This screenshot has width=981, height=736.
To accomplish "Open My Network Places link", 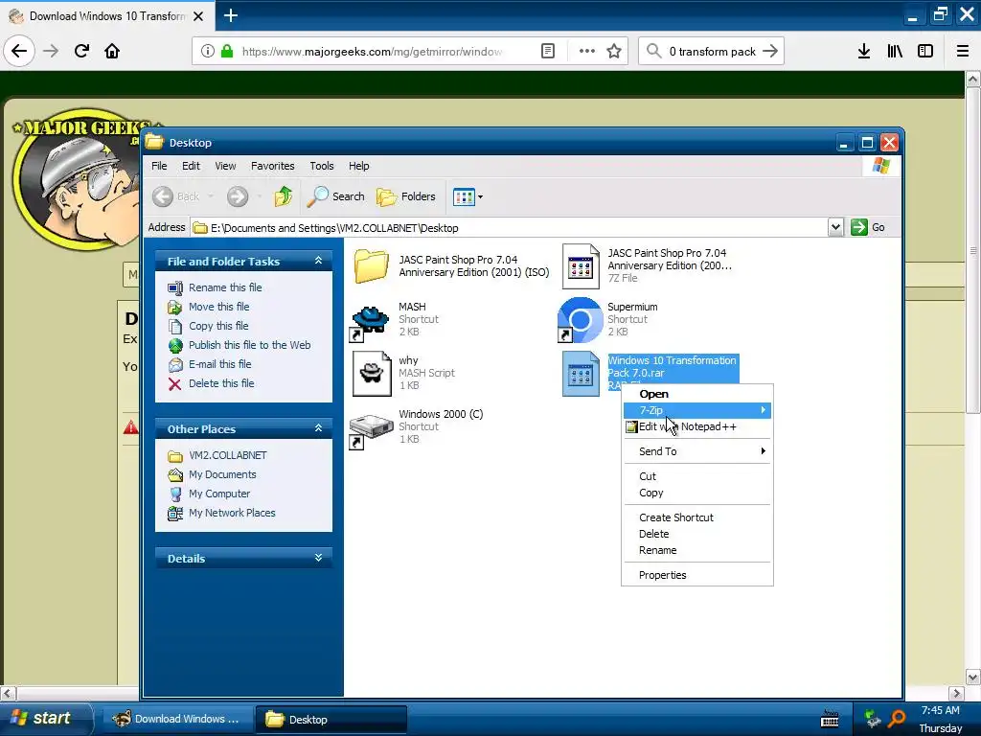I will 232,514.
